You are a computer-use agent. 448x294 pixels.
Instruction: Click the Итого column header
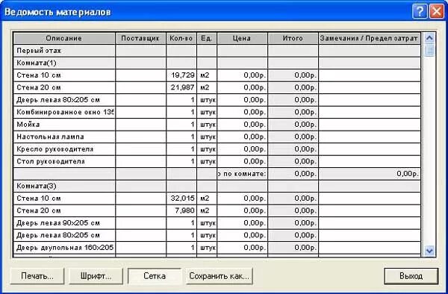[x=293, y=38]
